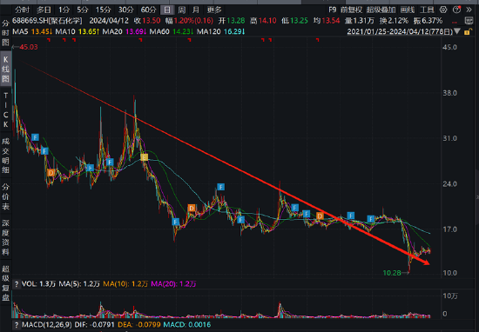
Task: Click the F9 button
Action: pyautogui.click(x=333, y=10)
